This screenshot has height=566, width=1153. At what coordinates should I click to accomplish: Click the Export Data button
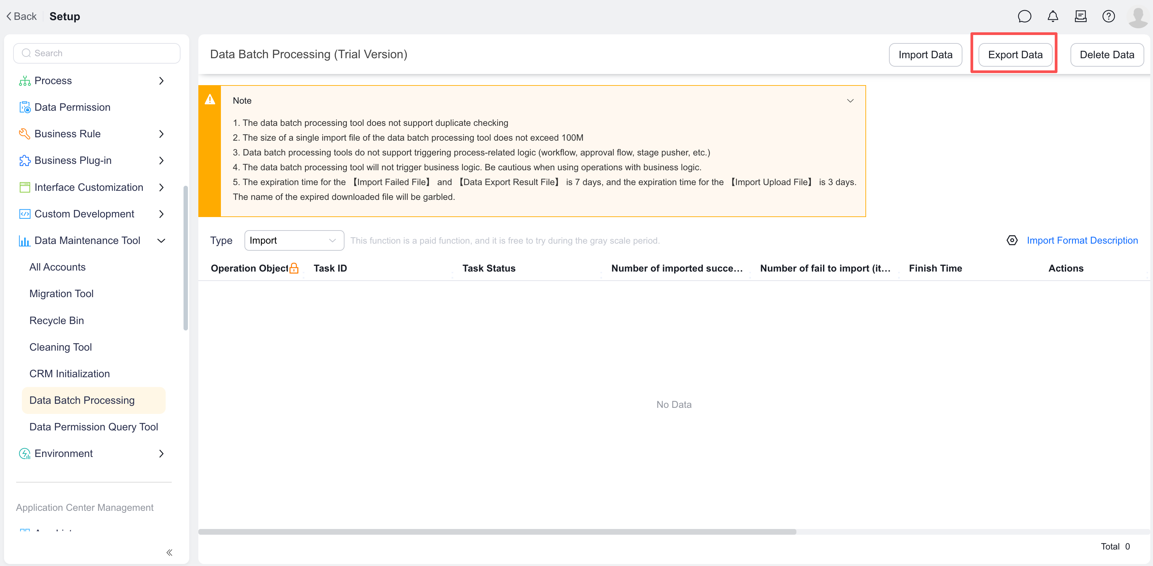pos(1015,55)
